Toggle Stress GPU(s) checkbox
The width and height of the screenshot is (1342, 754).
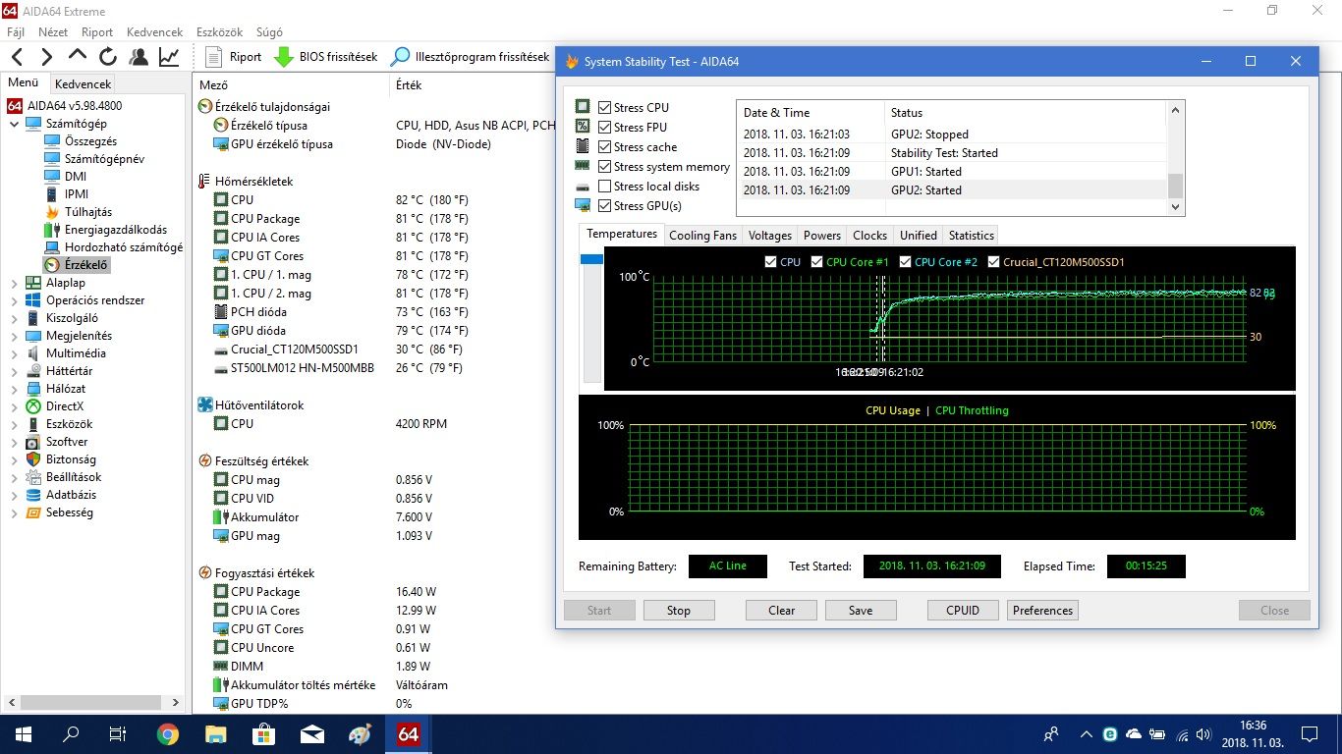click(x=605, y=206)
